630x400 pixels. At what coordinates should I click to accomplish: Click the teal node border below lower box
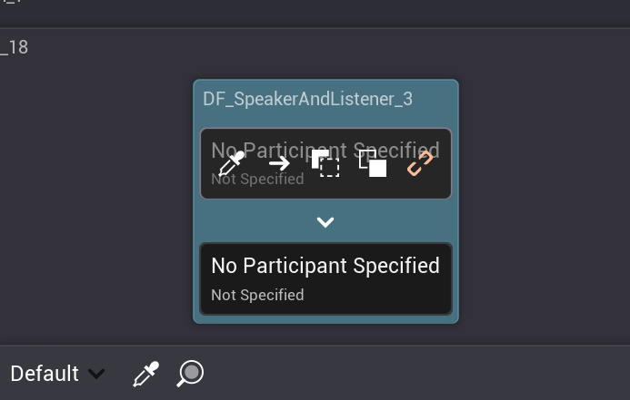[x=325, y=319]
